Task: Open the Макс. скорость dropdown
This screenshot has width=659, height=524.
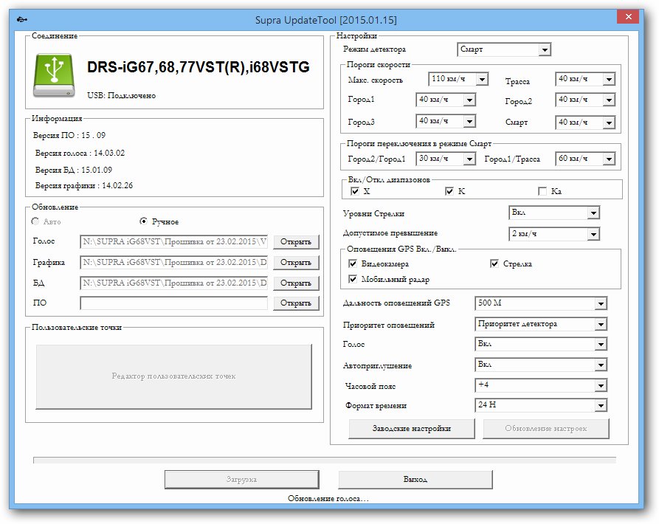Action: pyautogui.click(x=458, y=78)
